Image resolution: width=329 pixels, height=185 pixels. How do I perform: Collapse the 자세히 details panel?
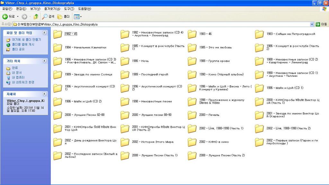[44, 94]
